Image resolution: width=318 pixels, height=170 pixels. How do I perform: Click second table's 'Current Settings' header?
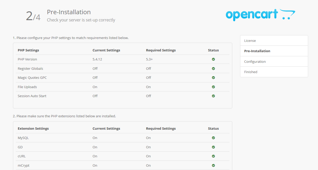(x=106, y=128)
